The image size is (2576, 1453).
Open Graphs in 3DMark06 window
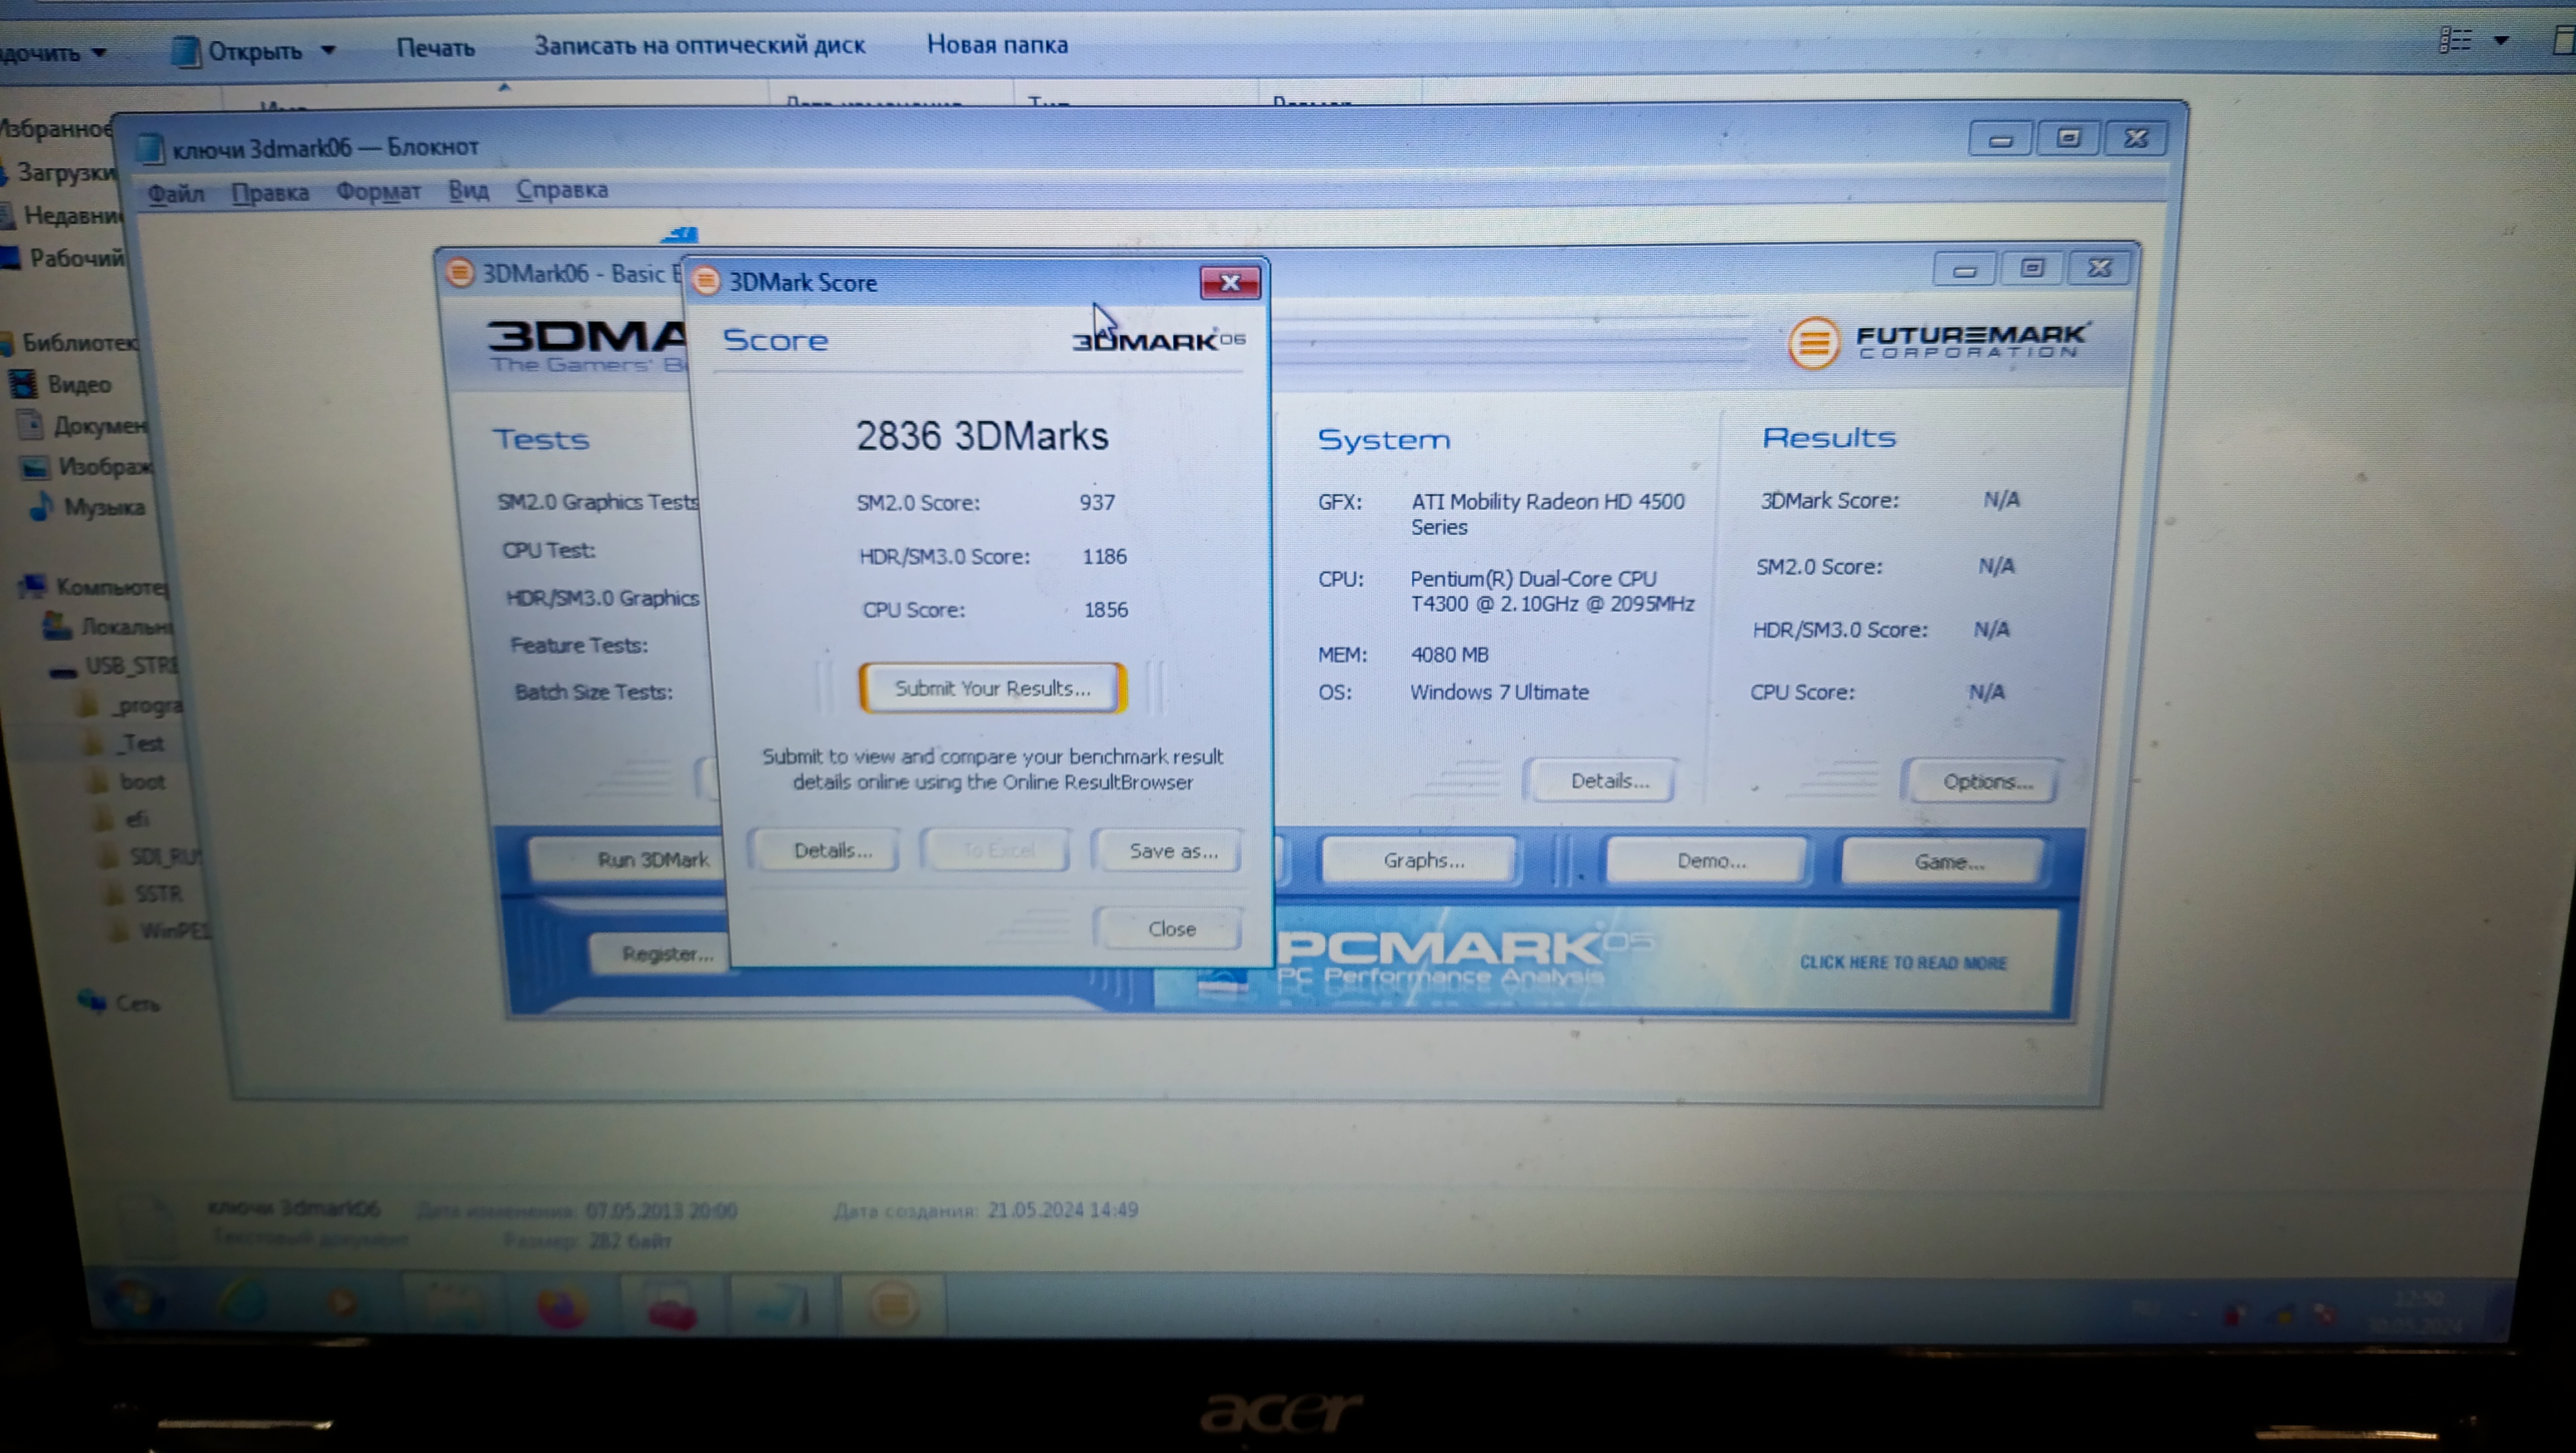click(x=1422, y=860)
